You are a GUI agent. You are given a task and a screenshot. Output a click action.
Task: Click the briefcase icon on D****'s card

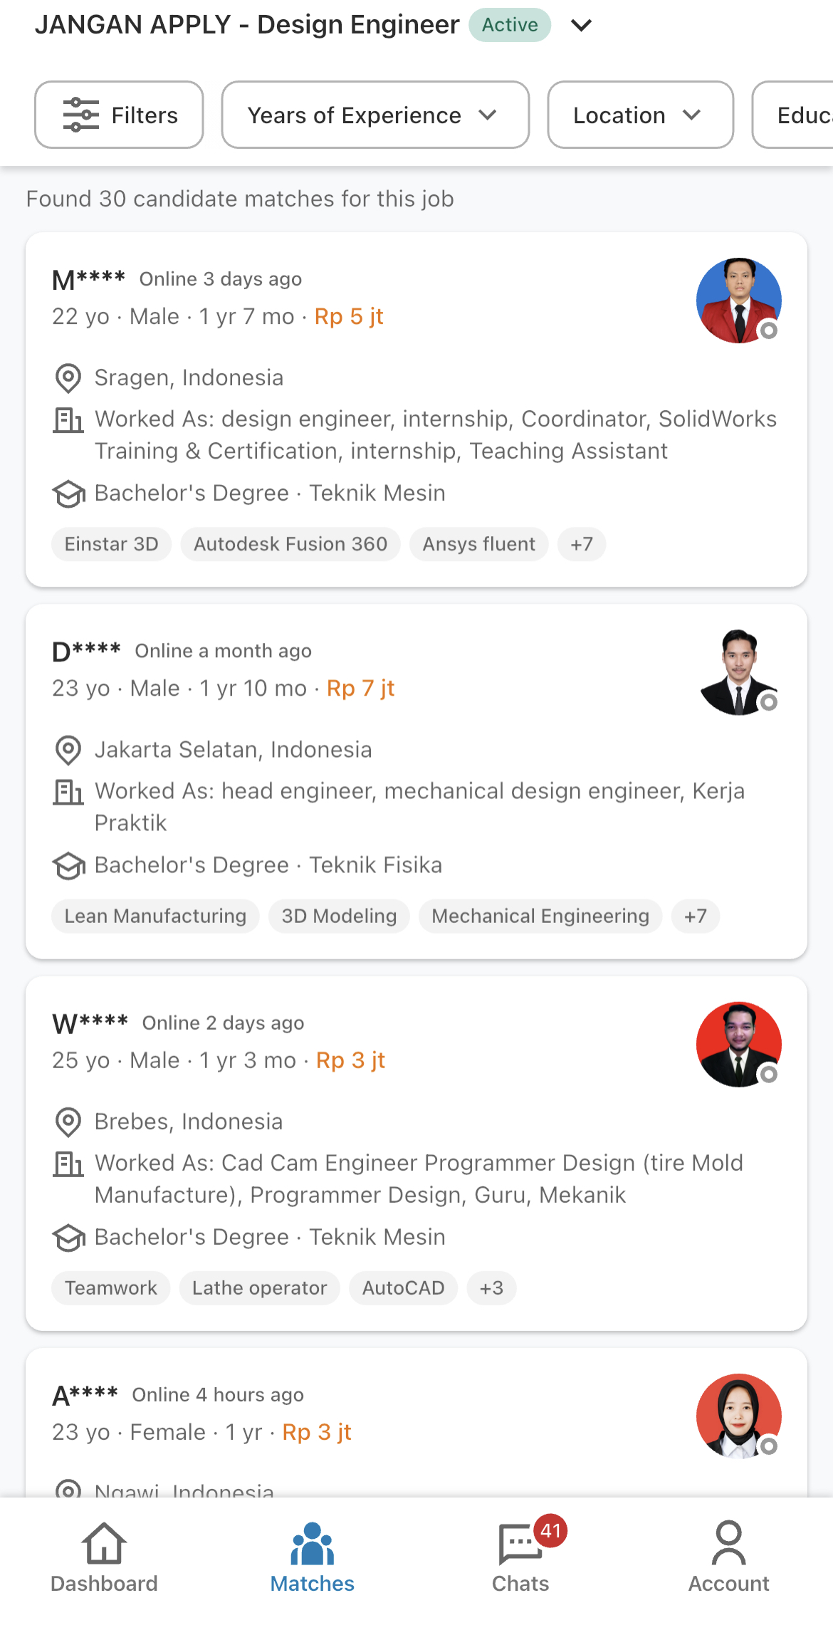tap(68, 790)
